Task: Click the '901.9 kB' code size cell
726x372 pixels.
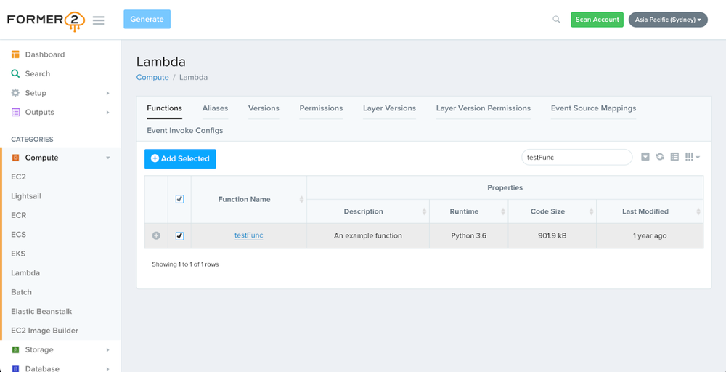Action: point(552,236)
